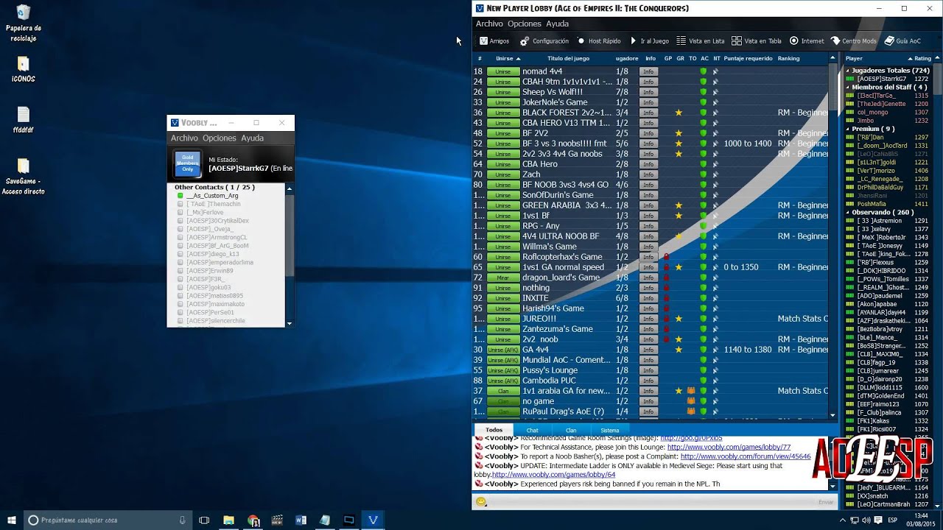Click the pin icon on 'Zach' row
This screenshot has height=530, width=943.
click(715, 174)
